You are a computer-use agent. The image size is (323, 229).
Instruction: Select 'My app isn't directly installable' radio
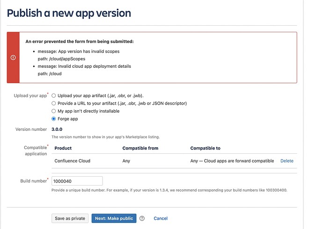click(x=54, y=111)
